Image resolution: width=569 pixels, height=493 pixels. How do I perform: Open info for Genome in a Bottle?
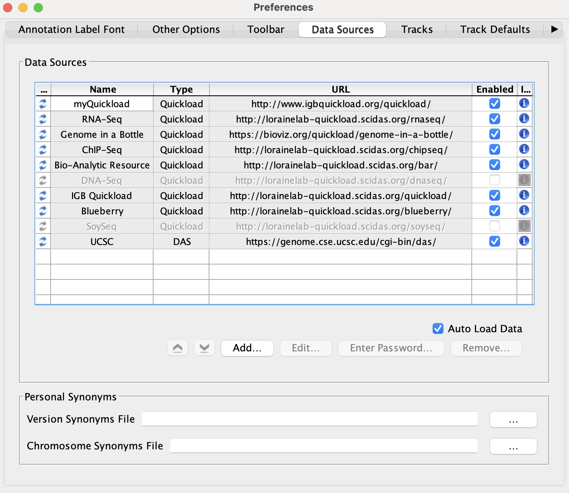pyautogui.click(x=524, y=134)
